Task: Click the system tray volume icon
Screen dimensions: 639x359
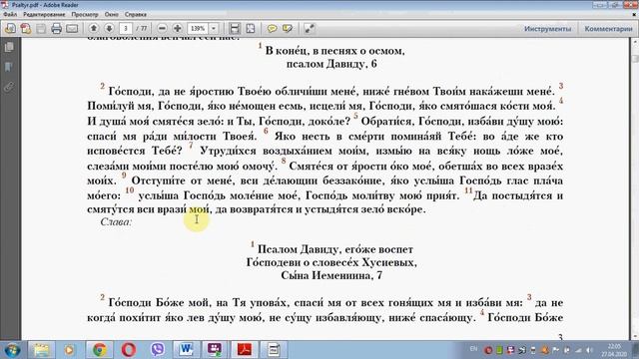Action: click(x=589, y=350)
